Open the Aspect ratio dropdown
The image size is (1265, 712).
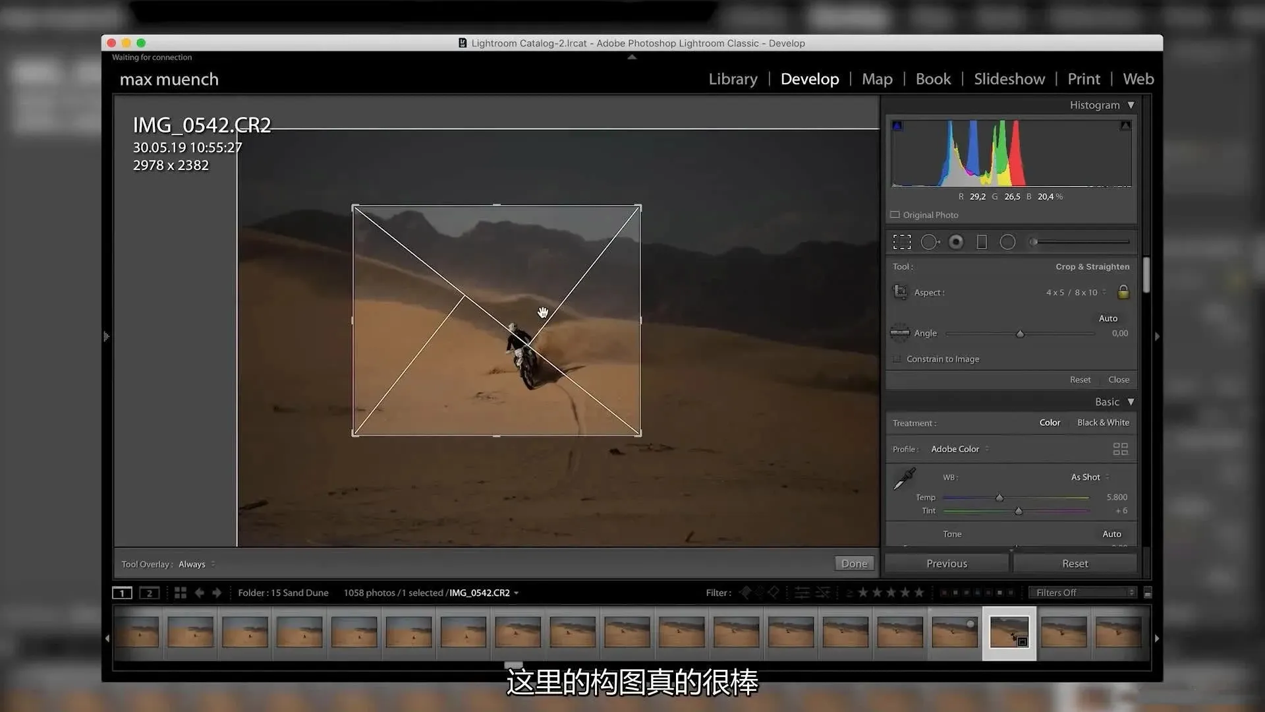1075,292
